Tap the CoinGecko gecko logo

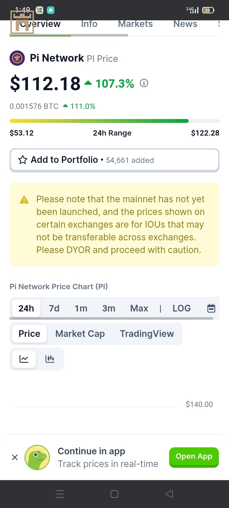point(37,458)
